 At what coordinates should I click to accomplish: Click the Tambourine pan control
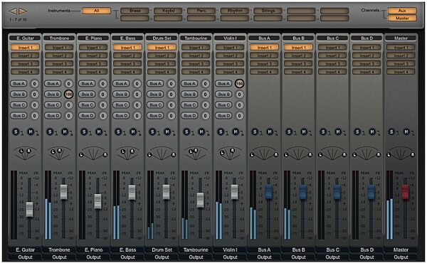tap(196, 154)
